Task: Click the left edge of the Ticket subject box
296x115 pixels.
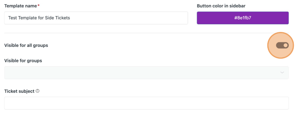Action: point(5,103)
